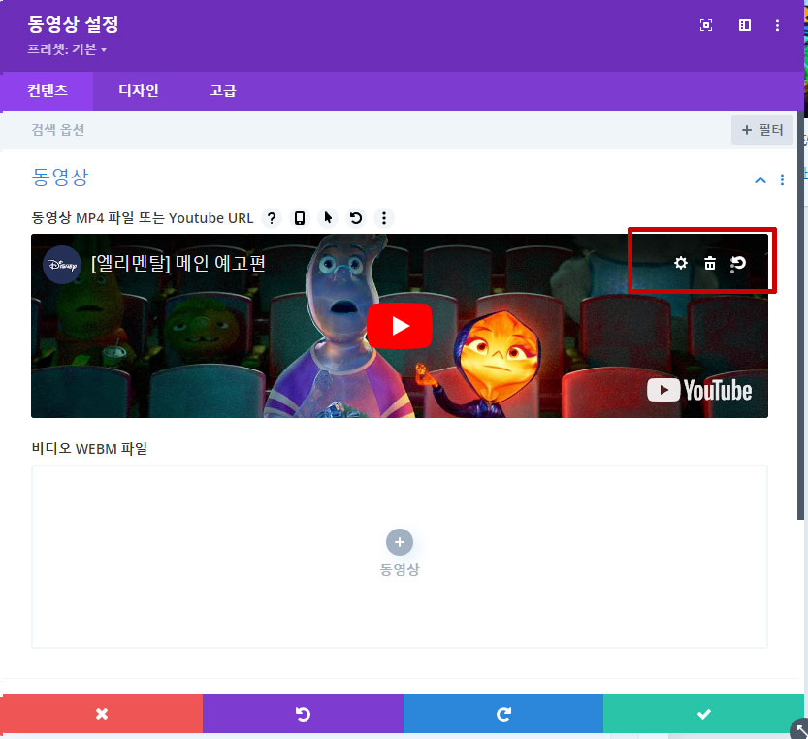Screen dimensions: 808x739
Task: Undo last change with purple button
Action: (303, 714)
